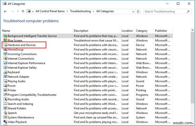Click the Speech microphone icon
The width and height of the screenshot is (195, 126).
tap(5, 113)
